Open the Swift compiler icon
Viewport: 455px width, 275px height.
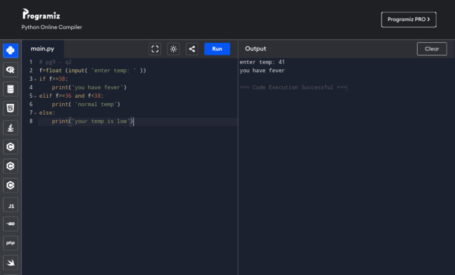coord(11,262)
